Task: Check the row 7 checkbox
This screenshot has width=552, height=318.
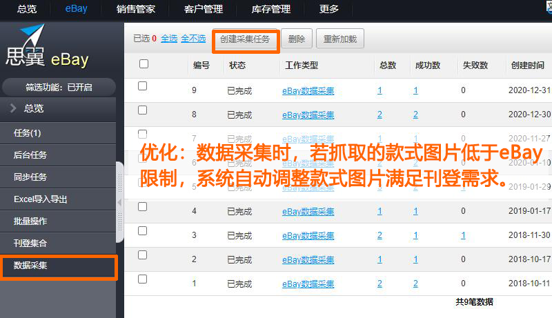Action: (x=142, y=134)
